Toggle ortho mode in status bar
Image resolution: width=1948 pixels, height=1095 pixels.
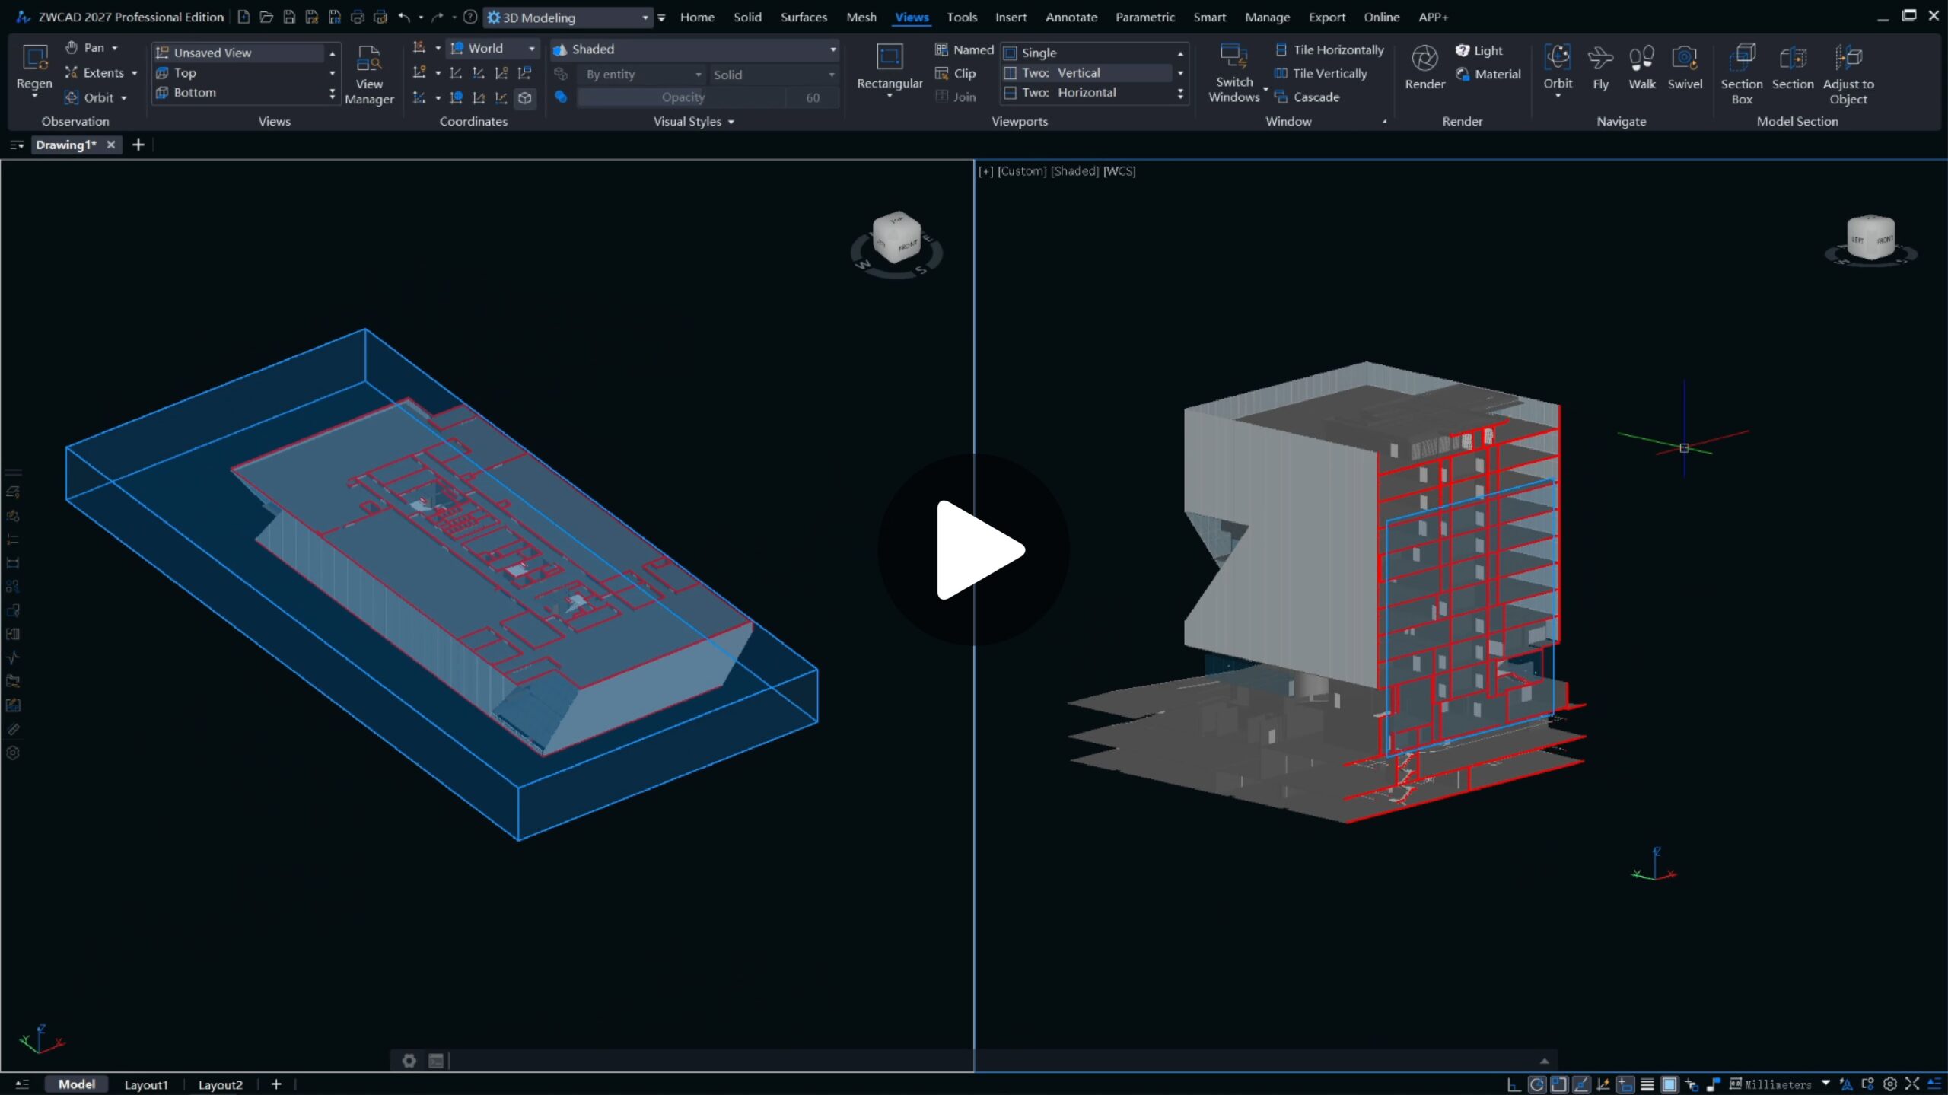(1514, 1084)
